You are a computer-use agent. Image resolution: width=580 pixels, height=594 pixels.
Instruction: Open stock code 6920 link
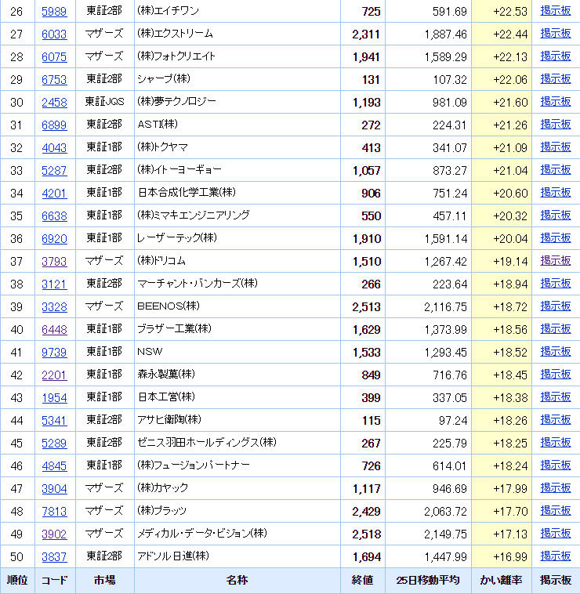click(x=54, y=239)
